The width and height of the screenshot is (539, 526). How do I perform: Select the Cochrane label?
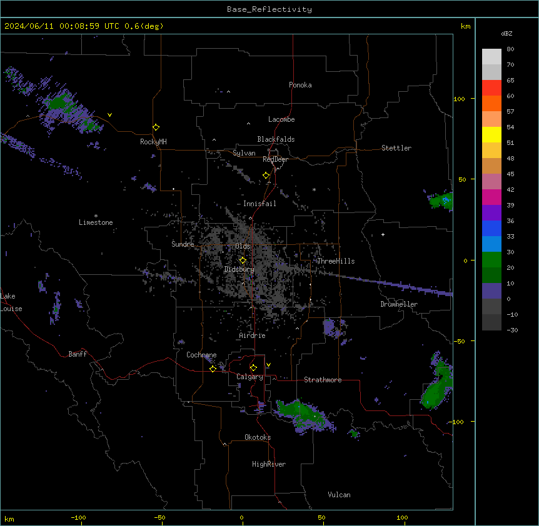tap(201, 355)
